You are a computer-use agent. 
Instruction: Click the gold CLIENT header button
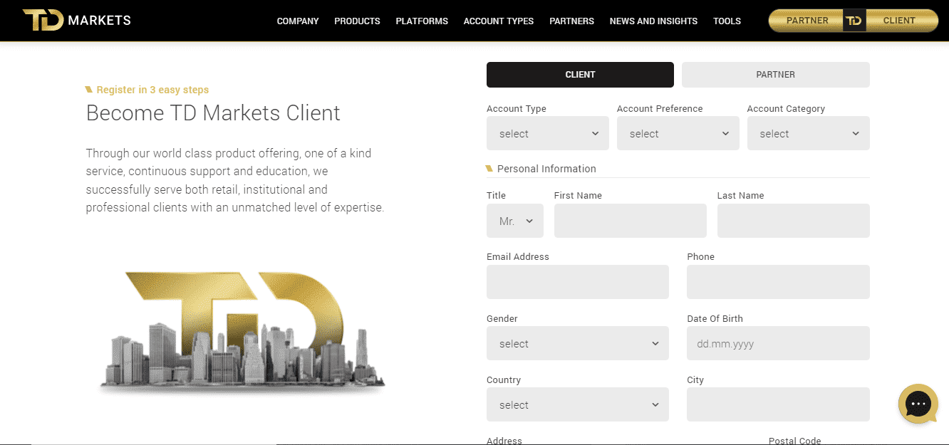(899, 21)
